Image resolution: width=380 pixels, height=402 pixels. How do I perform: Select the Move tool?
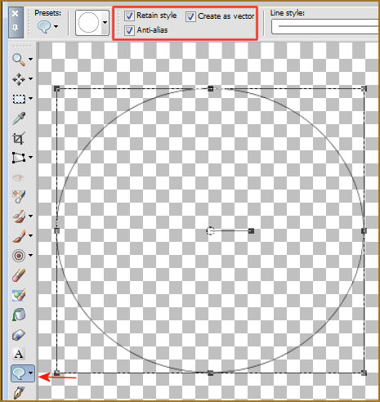(19, 79)
